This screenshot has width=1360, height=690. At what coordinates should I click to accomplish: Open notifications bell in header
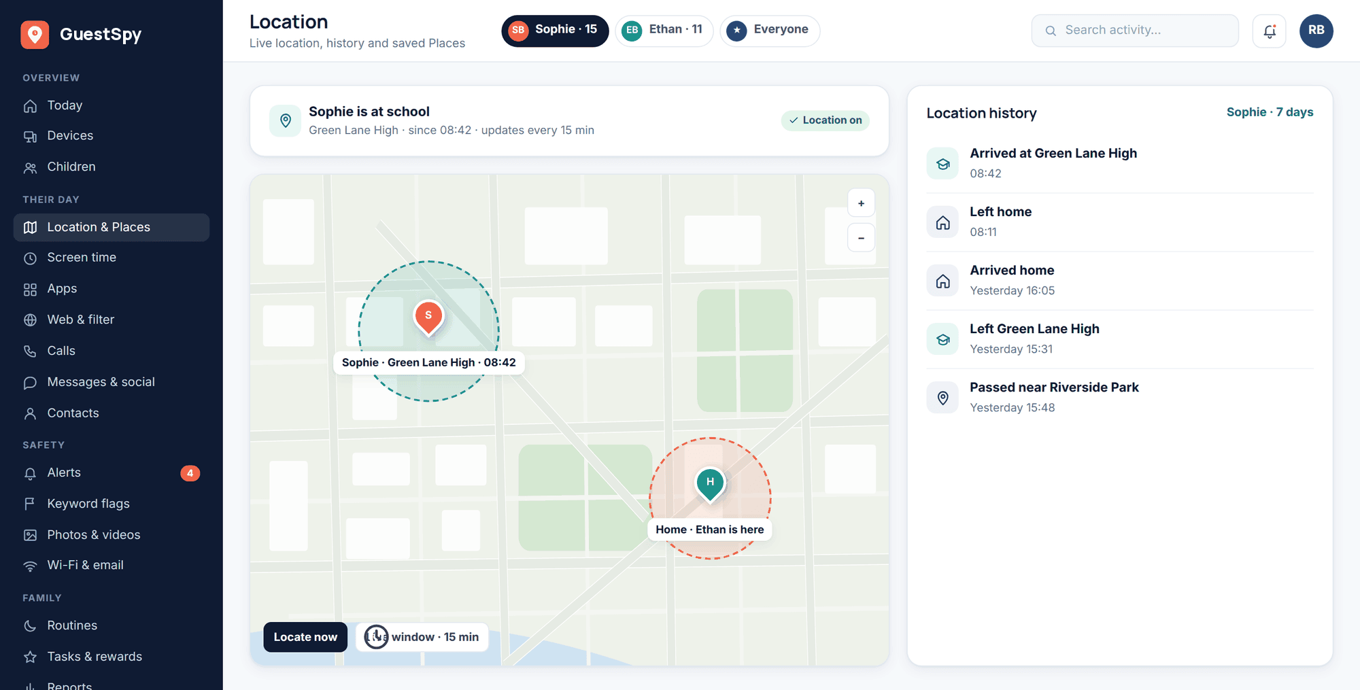pyautogui.click(x=1269, y=31)
